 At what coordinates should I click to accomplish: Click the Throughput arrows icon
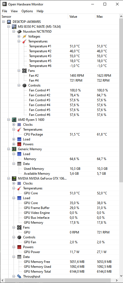point(19,276)
